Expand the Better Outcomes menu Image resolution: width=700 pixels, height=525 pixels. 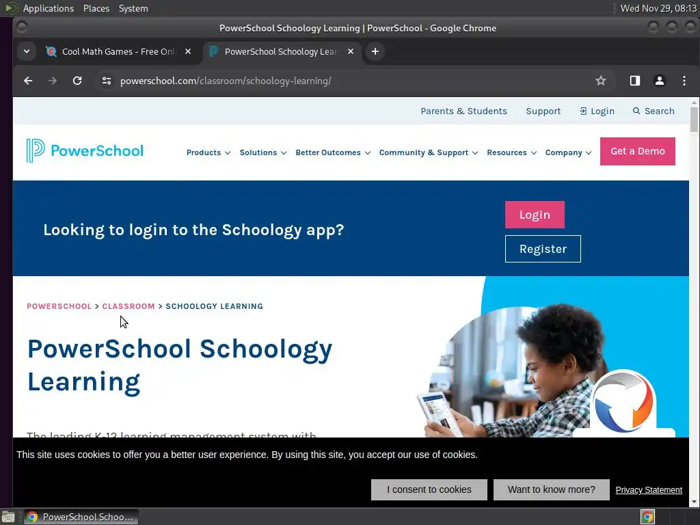coord(333,152)
